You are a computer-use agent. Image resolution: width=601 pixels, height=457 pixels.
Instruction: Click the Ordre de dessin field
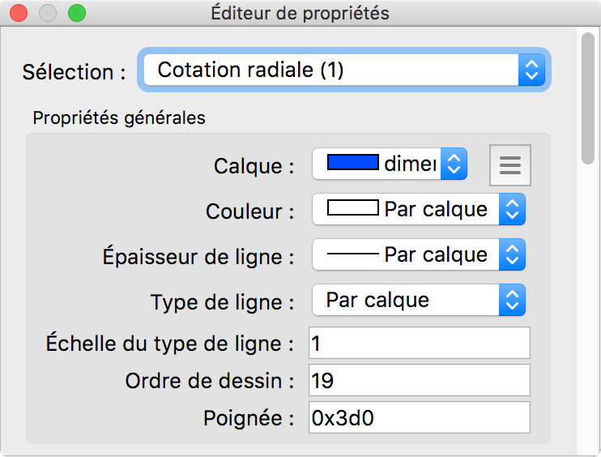point(419,380)
